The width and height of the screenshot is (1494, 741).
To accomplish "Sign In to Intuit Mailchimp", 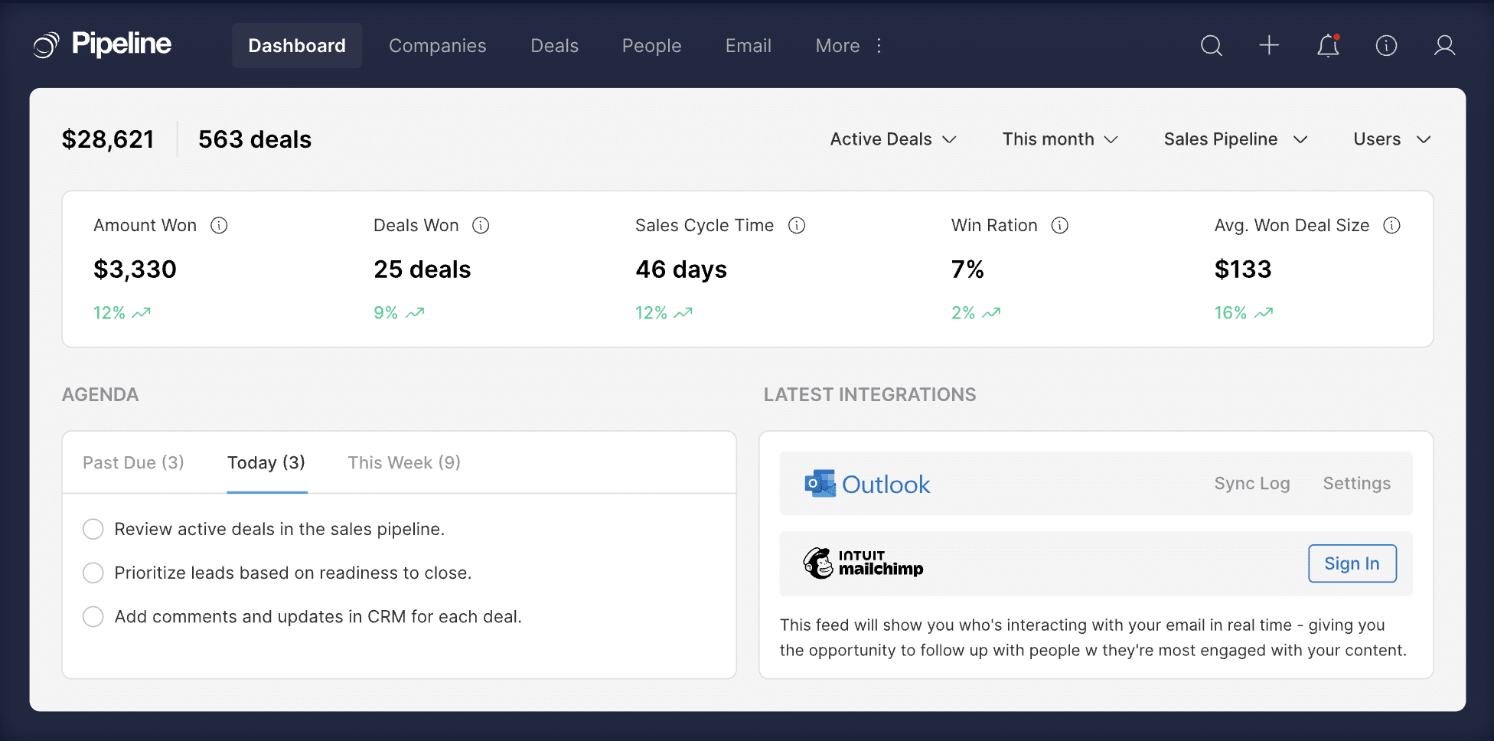I will (1352, 563).
